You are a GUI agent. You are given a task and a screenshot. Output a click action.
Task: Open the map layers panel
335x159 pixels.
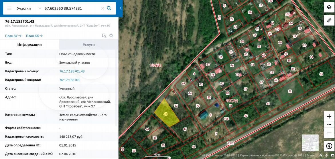(x=329, y=7)
